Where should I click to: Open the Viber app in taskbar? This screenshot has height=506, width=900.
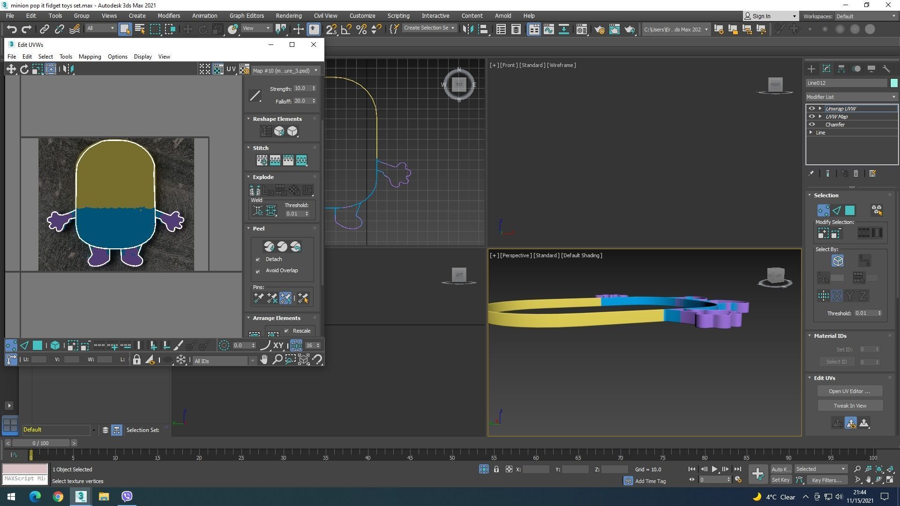(127, 497)
